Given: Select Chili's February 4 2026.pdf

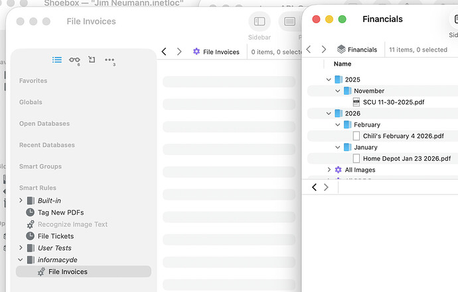Looking at the screenshot, I should pyautogui.click(x=403, y=136).
